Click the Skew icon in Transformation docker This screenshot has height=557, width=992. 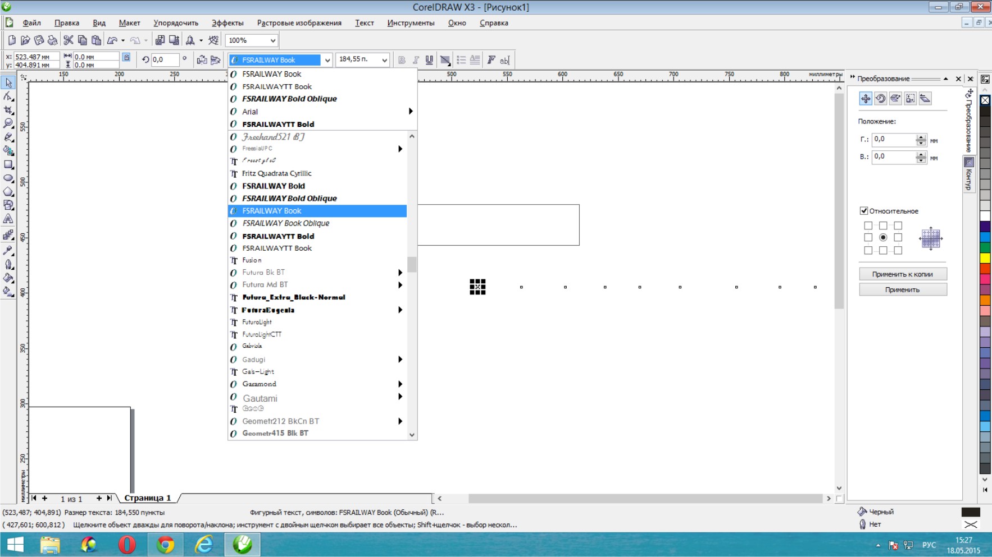coord(925,99)
